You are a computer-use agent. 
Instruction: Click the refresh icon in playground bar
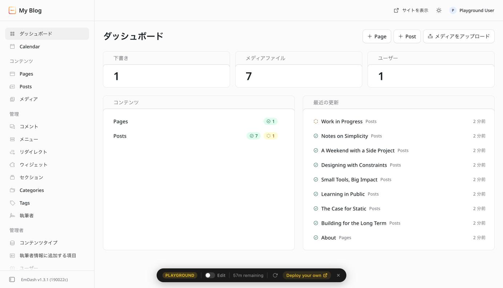tap(275, 275)
